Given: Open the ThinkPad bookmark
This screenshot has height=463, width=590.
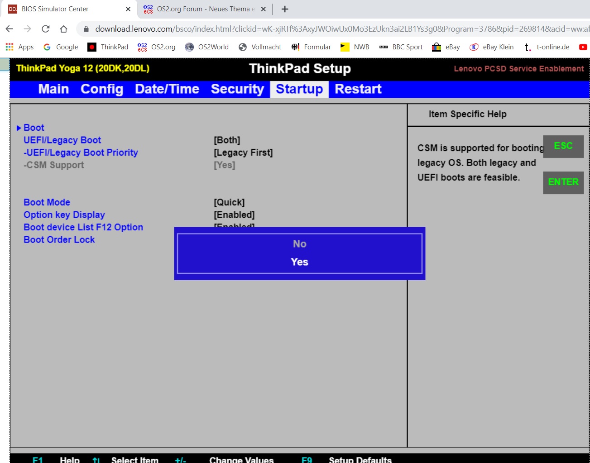Looking at the screenshot, I should pyautogui.click(x=108, y=47).
